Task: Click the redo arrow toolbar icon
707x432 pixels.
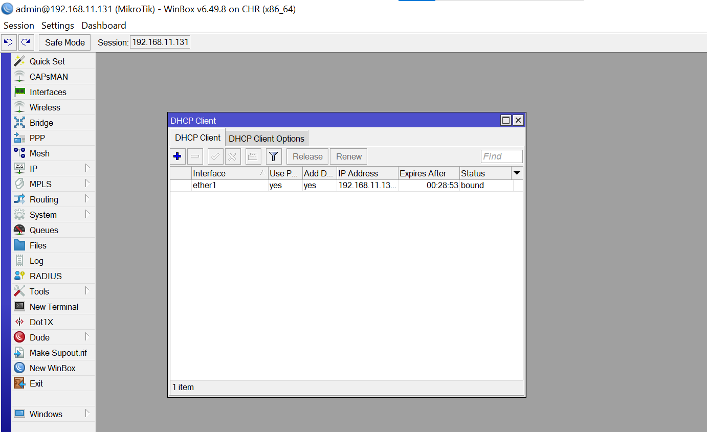Action: 26,42
